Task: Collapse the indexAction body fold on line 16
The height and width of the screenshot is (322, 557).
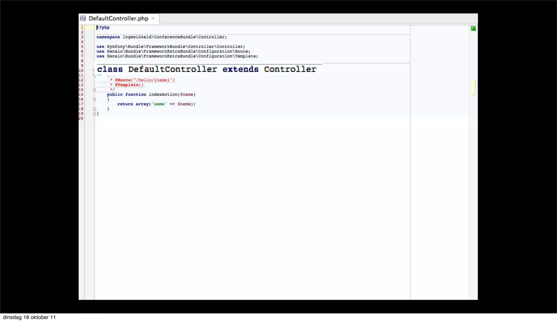Action: (94, 100)
